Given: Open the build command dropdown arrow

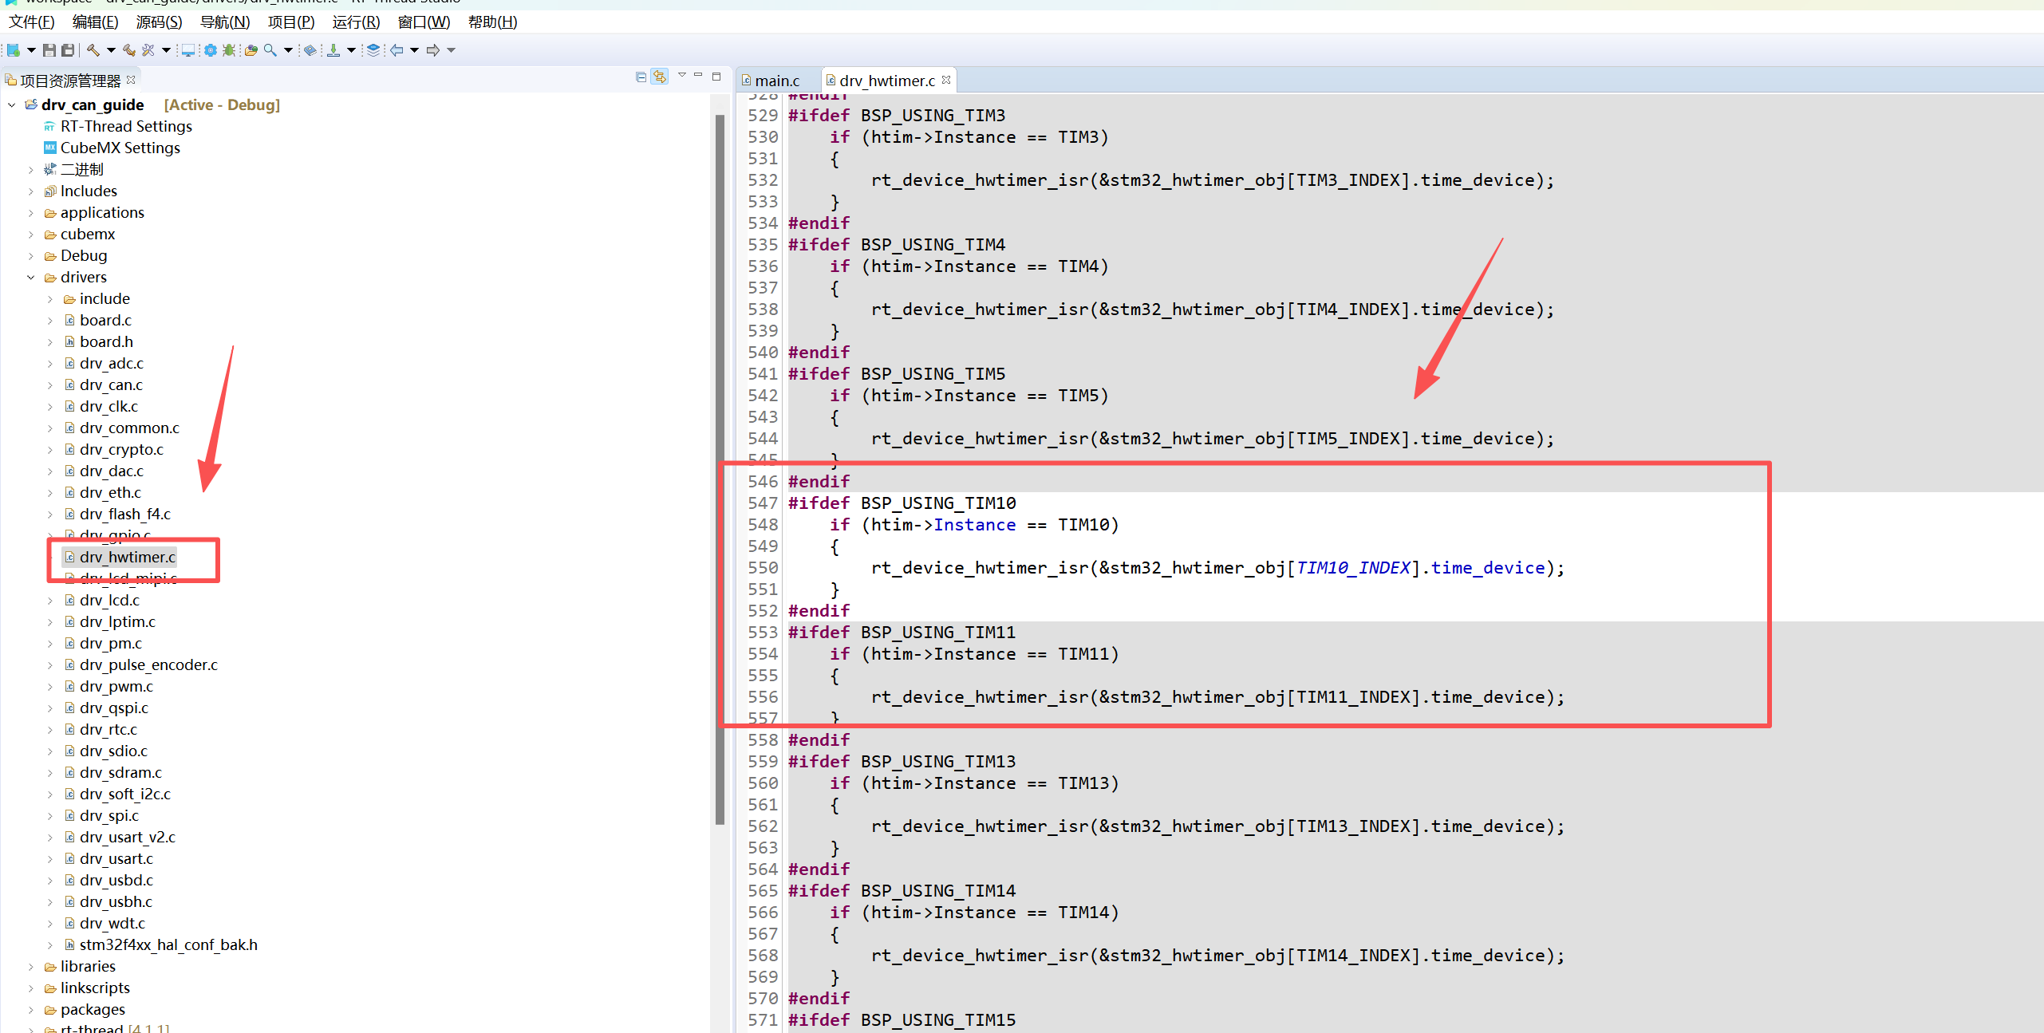Looking at the screenshot, I should 111,49.
